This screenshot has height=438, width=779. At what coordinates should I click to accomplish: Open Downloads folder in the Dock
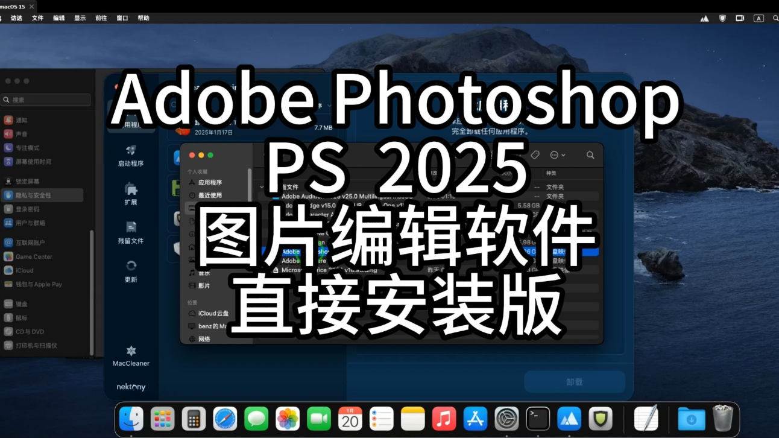(x=691, y=418)
